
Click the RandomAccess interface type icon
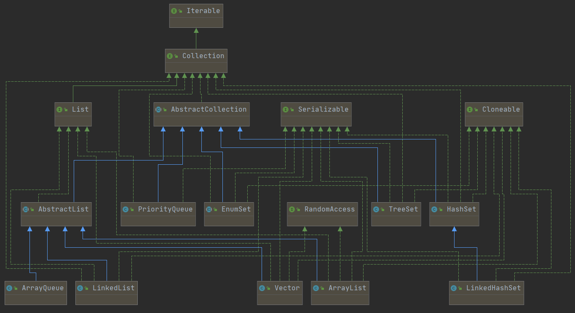292,209
